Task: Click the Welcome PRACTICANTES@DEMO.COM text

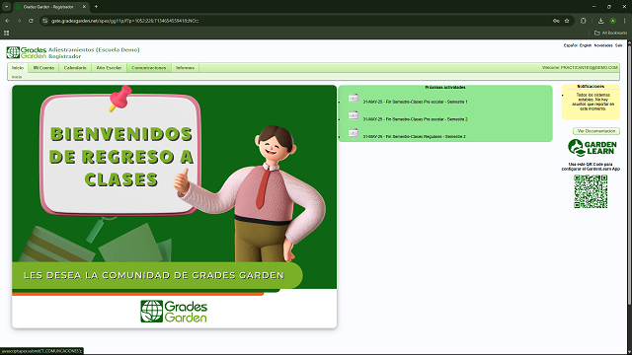Action: click(x=580, y=68)
